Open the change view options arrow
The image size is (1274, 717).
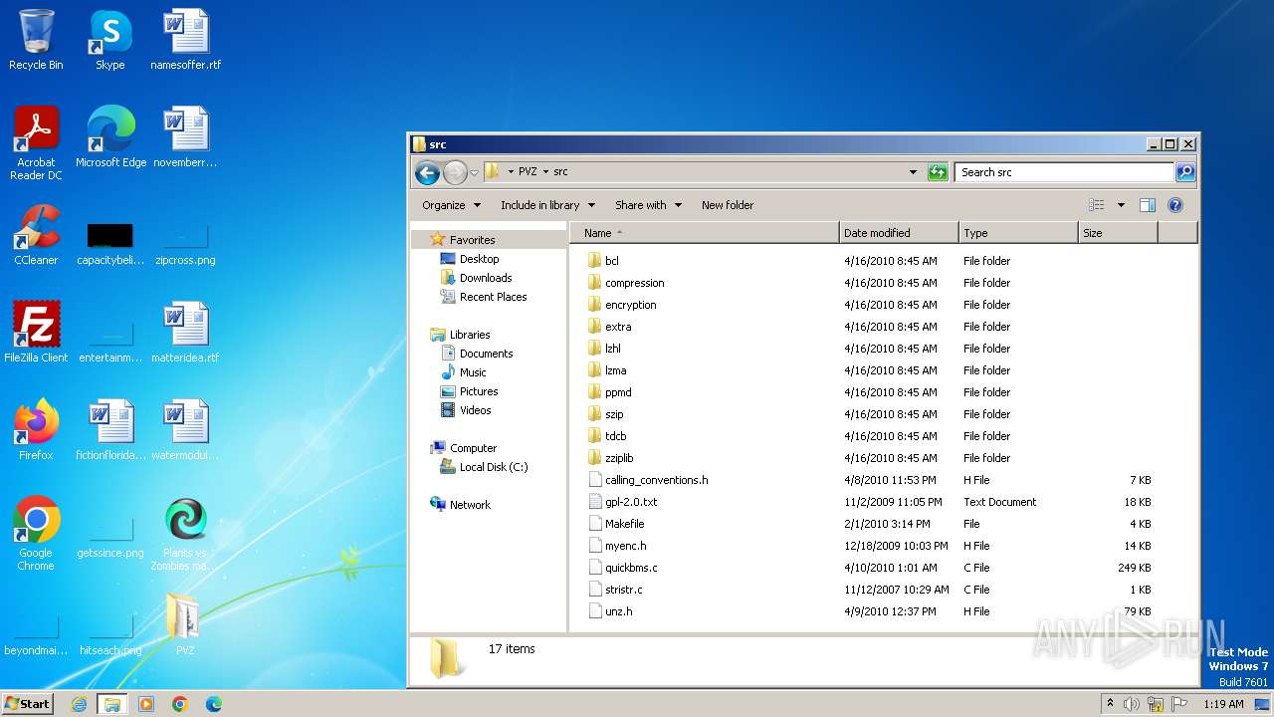1121,205
